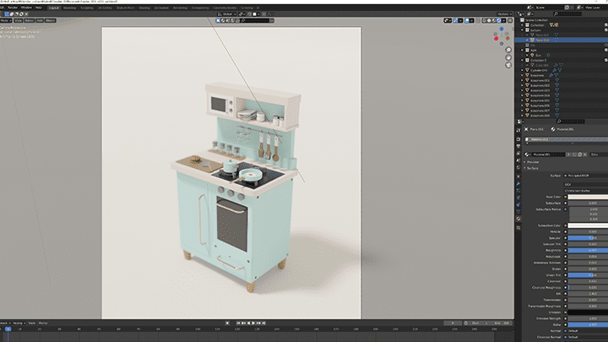Click the Base Color swatch
The height and width of the screenshot is (342, 608).
click(x=588, y=197)
